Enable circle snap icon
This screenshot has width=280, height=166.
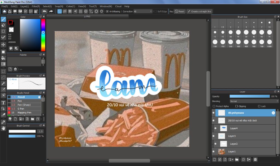pos(86,11)
